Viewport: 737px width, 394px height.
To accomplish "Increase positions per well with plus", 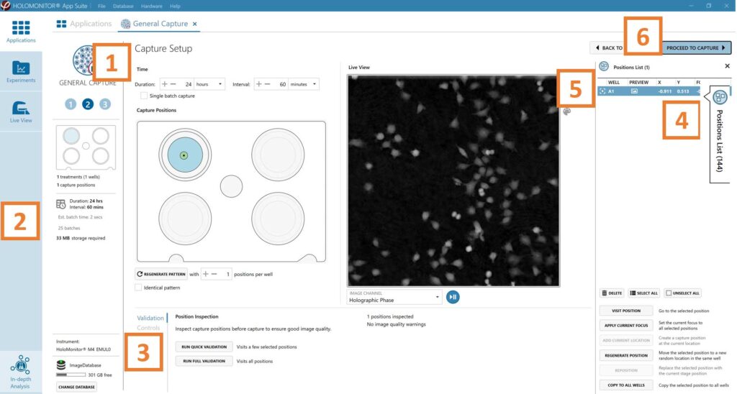I will [205, 274].
